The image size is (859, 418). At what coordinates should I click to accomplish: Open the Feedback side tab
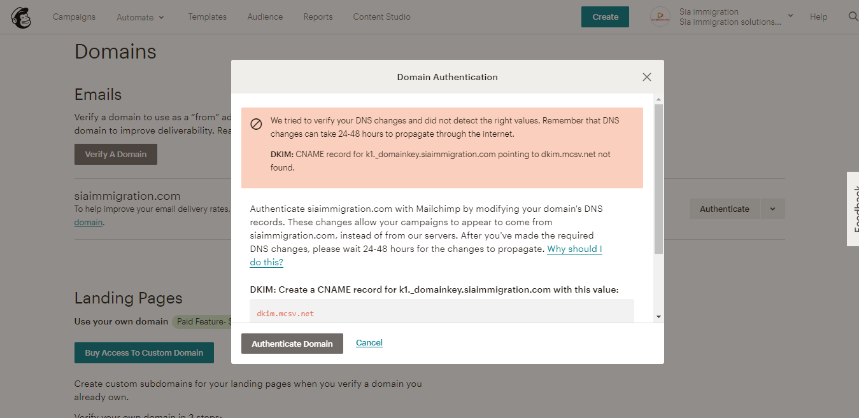(853, 209)
